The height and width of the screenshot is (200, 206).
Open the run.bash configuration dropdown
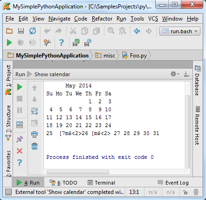coord(180,31)
